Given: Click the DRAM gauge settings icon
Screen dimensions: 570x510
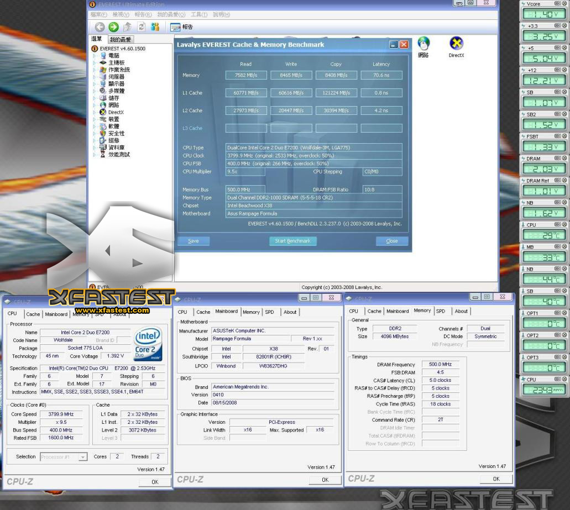Looking at the screenshot, I should pos(557,159).
